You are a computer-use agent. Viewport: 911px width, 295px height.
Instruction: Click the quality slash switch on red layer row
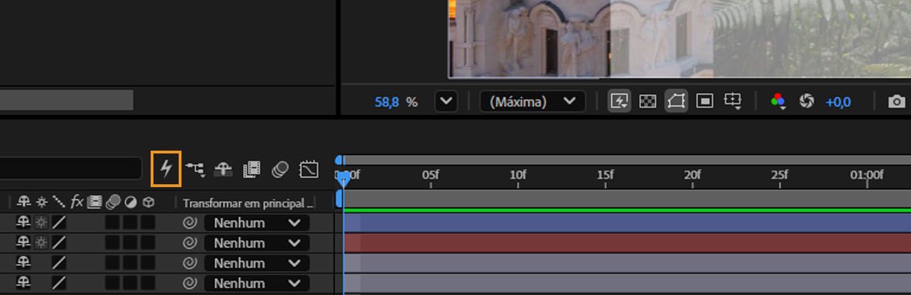[60, 243]
